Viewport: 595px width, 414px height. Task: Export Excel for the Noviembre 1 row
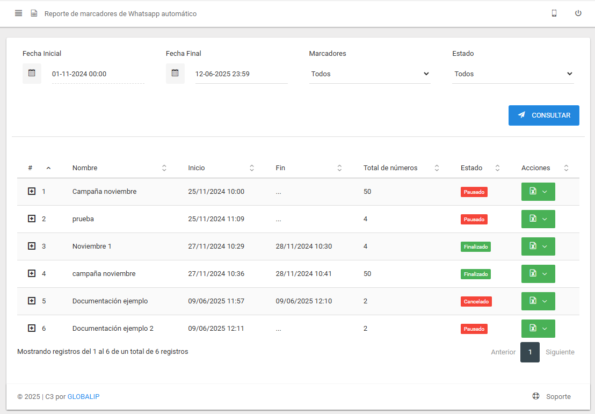point(533,246)
